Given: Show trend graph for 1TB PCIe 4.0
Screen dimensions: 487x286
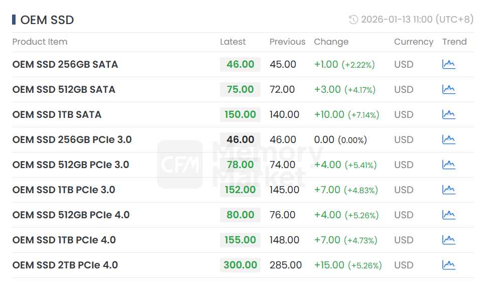Looking at the screenshot, I should (x=448, y=240).
